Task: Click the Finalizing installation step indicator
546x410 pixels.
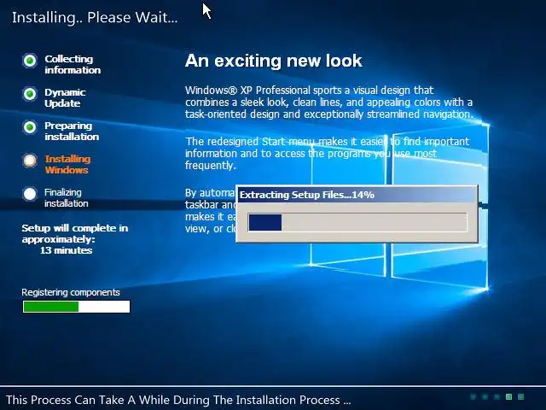Action: [30, 194]
